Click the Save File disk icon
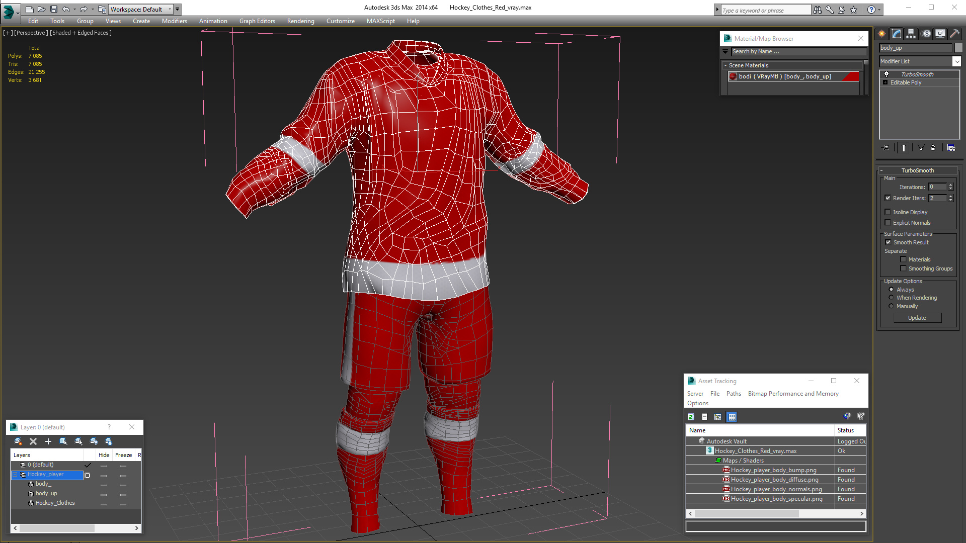Image resolution: width=966 pixels, height=543 pixels. 54,9
